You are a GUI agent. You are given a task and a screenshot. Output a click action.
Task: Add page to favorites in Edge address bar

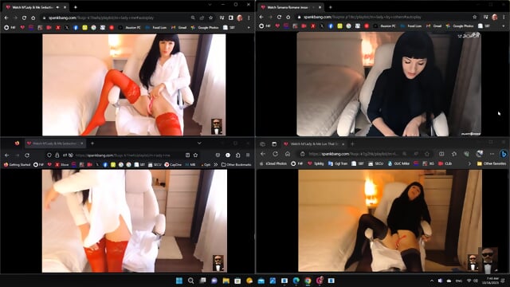pyautogui.click(x=427, y=154)
